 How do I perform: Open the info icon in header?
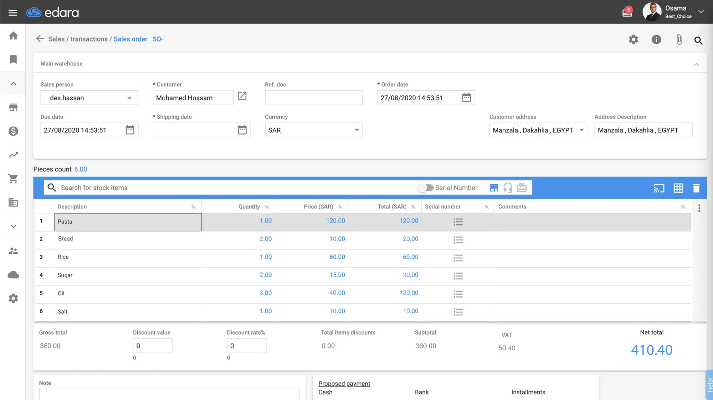656,40
